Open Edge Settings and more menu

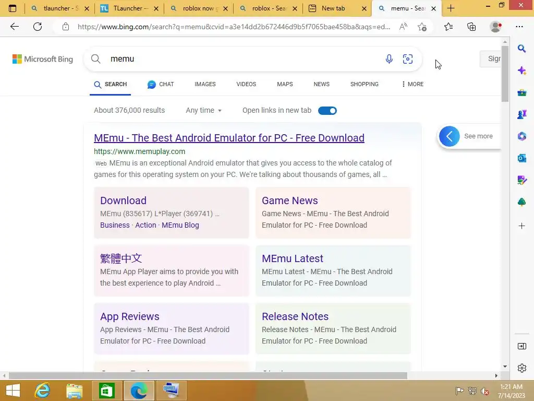point(519,27)
